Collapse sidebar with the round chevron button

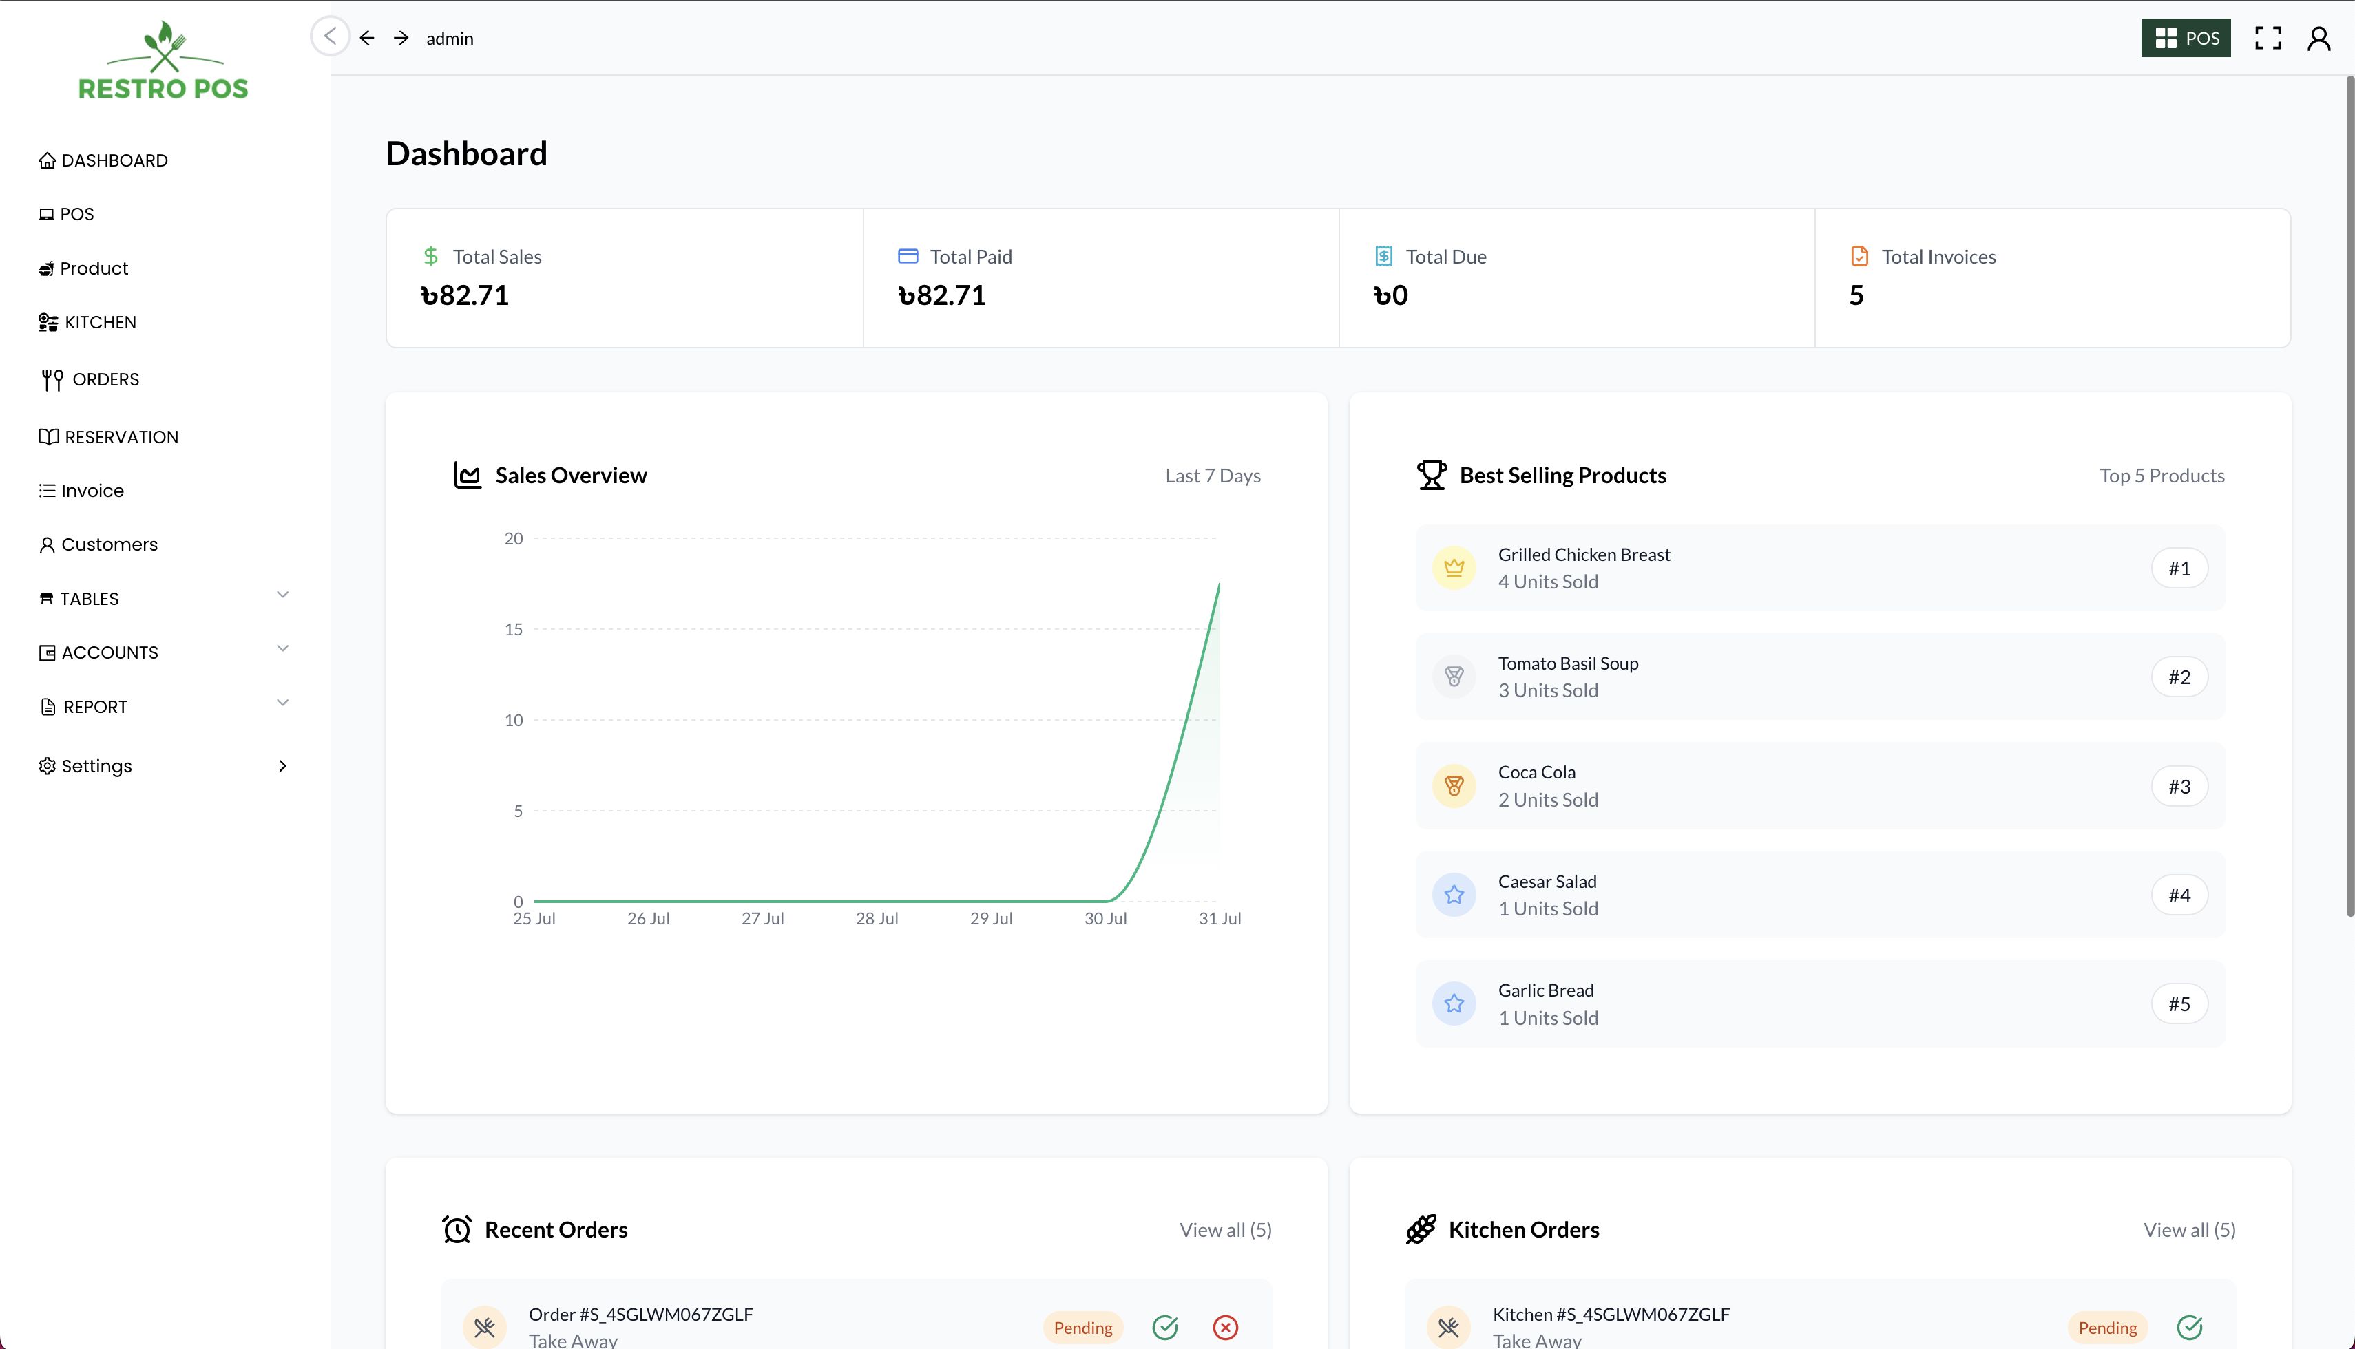(x=330, y=37)
